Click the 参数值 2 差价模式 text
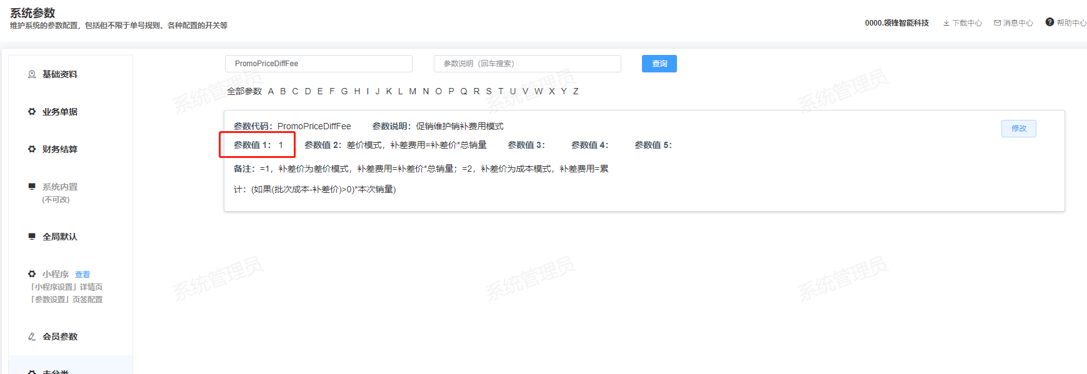The height and width of the screenshot is (374, 1087). [396, 145]
